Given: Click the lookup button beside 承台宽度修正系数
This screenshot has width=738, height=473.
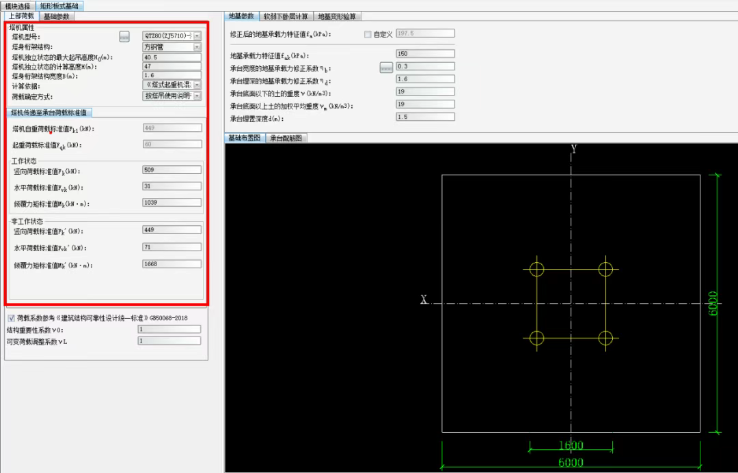Looking at the screenshot, I should click(386, 68).
